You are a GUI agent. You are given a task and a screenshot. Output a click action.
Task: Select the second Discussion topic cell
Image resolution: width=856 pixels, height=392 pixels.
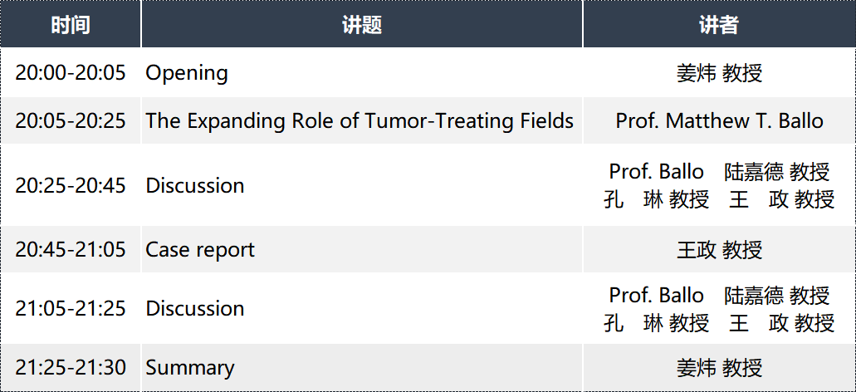tap(362, 308)
